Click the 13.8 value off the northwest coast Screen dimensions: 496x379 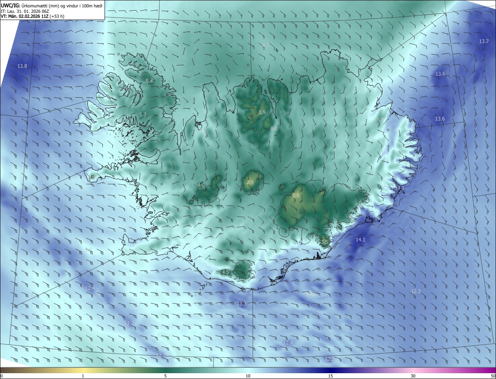(x=22, y=66)
